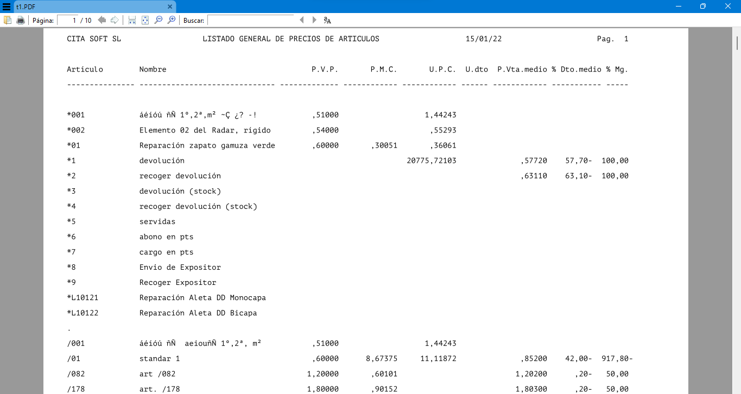Toggle the match case option for search
The height and width of the screenshot is (394, 741).
[x=327, y=20]
